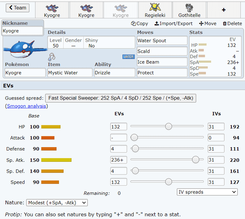Image resolution: width=245 pixels, height=219 pixels.
Task: Select the Water Spout move slot
Action: coord(162,41)
